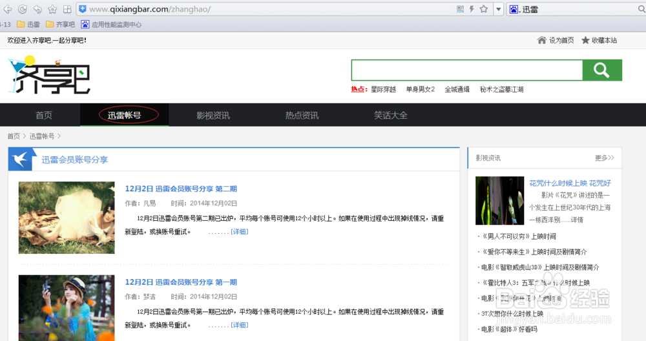Image resolution: width=646 pixels, height=341 pixels.
Task: Bookmark the page with the address bar star
Action: pos(484,9)
